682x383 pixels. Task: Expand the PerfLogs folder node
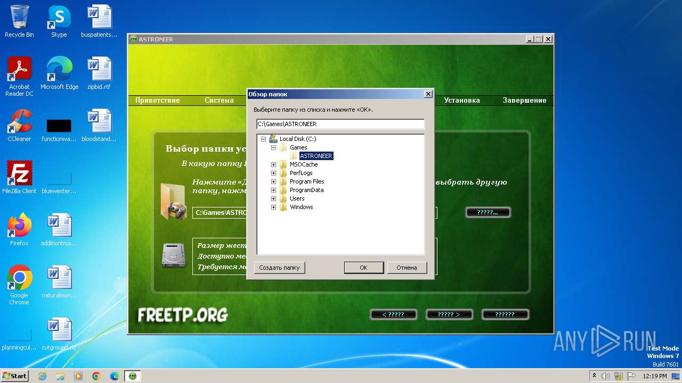(x=273, y=173)
